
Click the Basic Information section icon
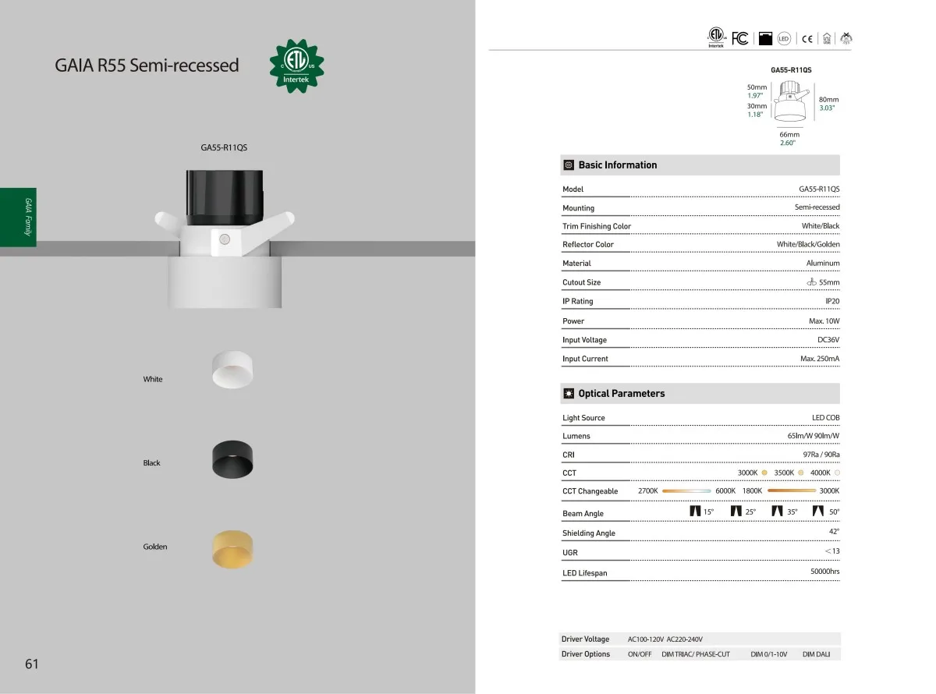(x=569, y=165)
